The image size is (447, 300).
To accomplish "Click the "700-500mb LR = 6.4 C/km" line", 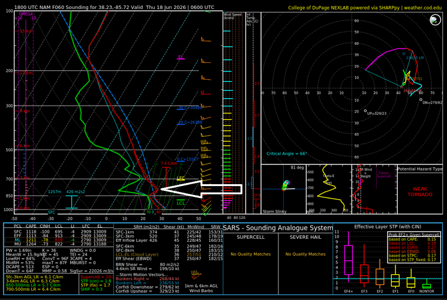I will coord(33,289).
